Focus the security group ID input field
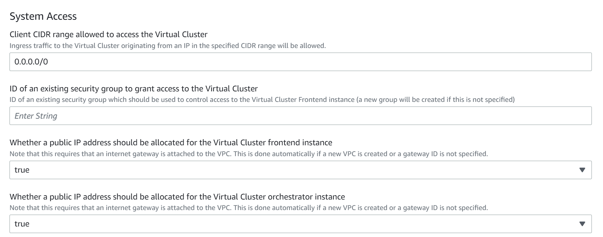603x237 pixels. (301, 116)
